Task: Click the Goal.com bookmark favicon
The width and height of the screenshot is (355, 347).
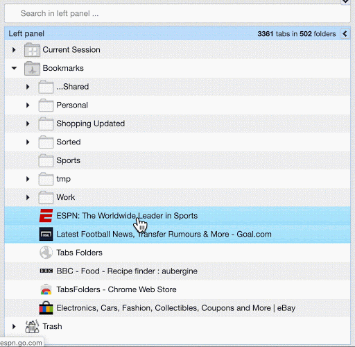Action: (46, 234)
